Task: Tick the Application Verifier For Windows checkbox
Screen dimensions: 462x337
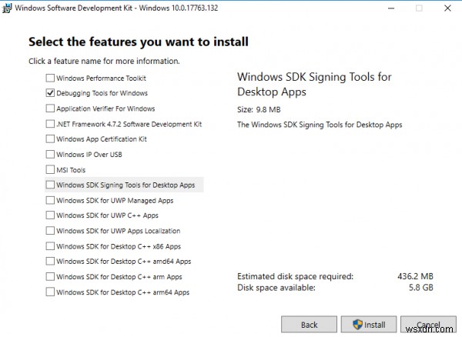Action: [51, 108]
